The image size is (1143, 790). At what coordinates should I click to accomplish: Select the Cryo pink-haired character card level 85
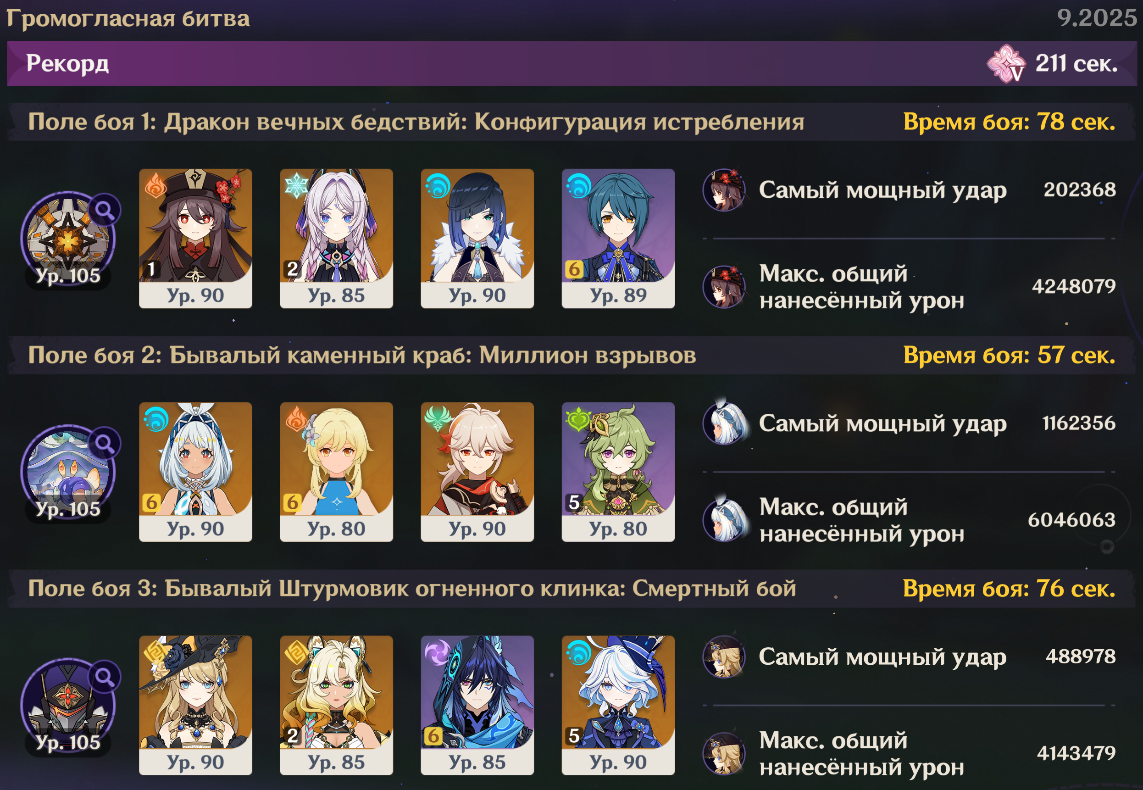tap(337, 239)
